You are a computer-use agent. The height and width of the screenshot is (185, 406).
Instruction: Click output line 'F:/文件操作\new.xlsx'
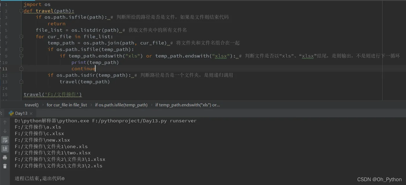click(42, 140)
